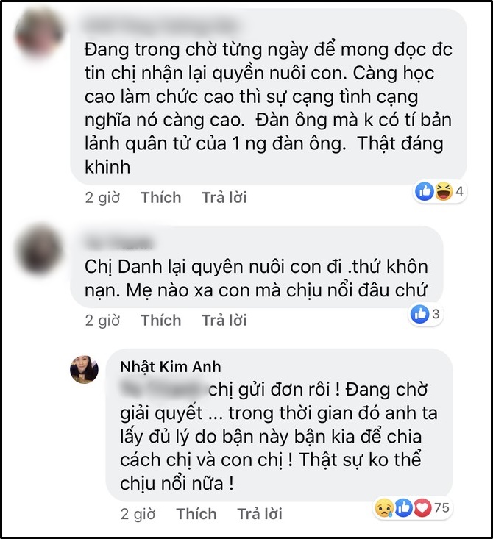This screenshot has width=493, height=539.
Task: Reply to the second comment via Trả lời
Action: click(x=224, y=321)
